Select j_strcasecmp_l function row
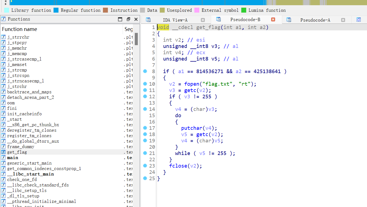 pyautogui.click(x=67, y=59)
